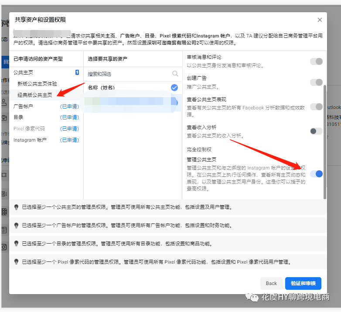Click the 公共主页 count badge
This screenshot has height=312, width=341.
point(77,72)
